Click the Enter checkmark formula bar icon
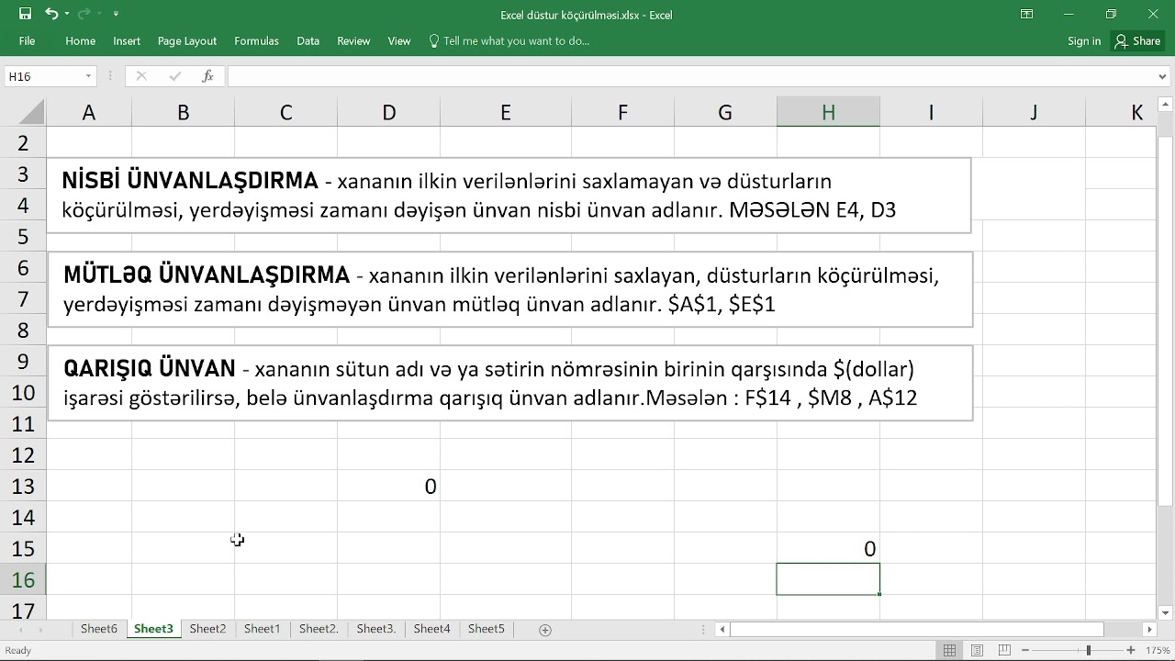This screenshot has width=1175, height=661. coord(174,76)
